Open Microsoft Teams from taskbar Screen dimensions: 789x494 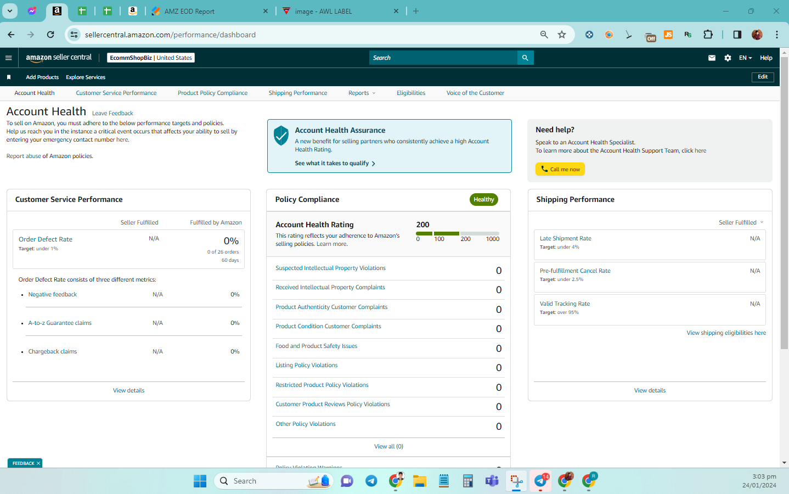[492, 481]
